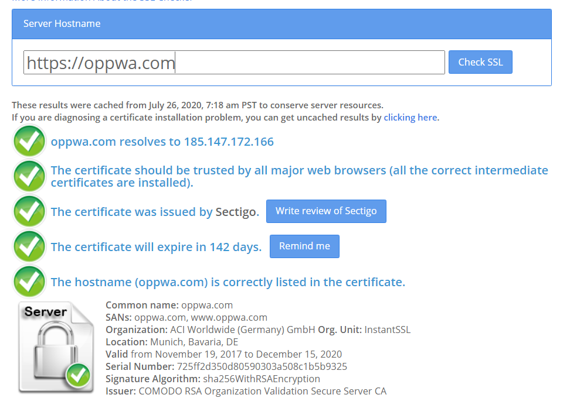This screenshot has width=570, height=398.
Task: Click 'oppwa.com resolves to 185.147.172.166' text
Action: [162, 142]
